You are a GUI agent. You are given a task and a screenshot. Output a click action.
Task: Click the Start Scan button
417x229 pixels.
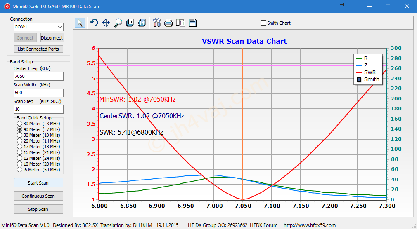tap(38, 183)
